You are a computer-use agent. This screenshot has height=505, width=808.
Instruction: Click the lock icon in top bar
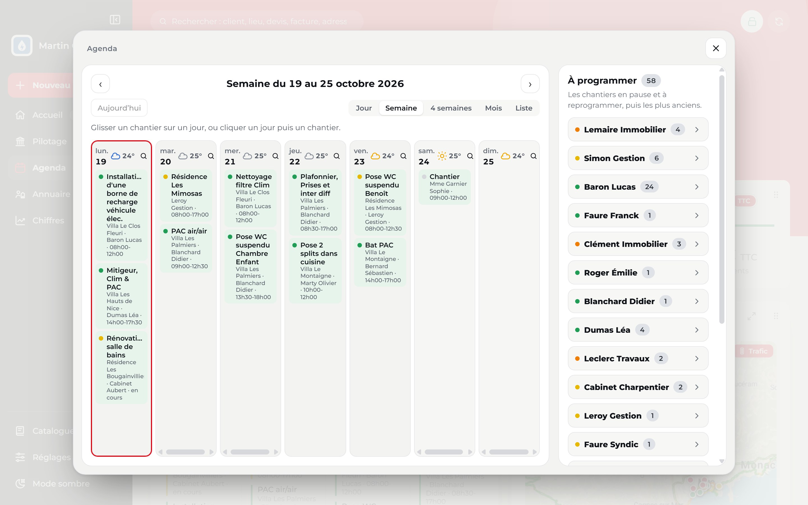(752, 22)
